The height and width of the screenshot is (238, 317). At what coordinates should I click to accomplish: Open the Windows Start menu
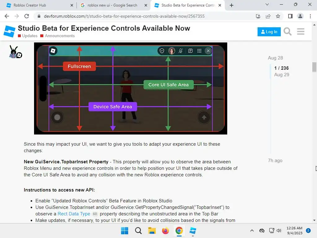[124, 231]
